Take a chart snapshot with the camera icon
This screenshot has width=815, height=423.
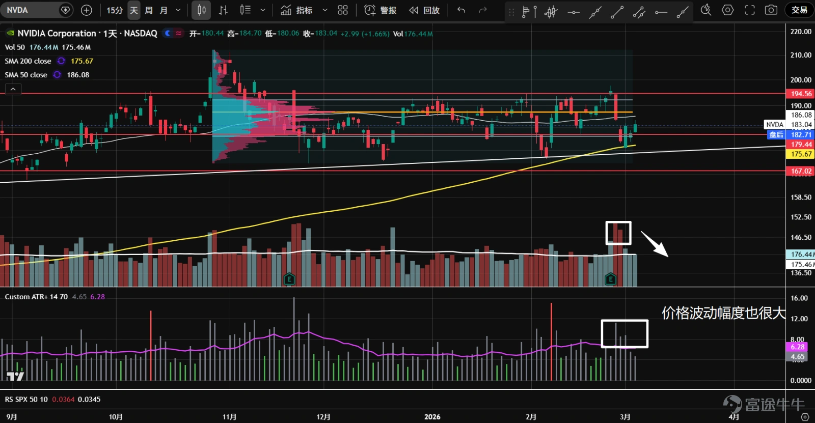pos(771,10)
